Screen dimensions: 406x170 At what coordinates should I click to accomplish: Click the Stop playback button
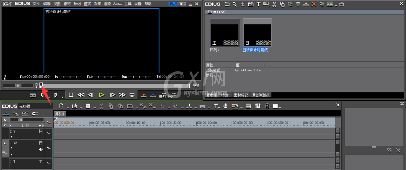coord(71,95)
